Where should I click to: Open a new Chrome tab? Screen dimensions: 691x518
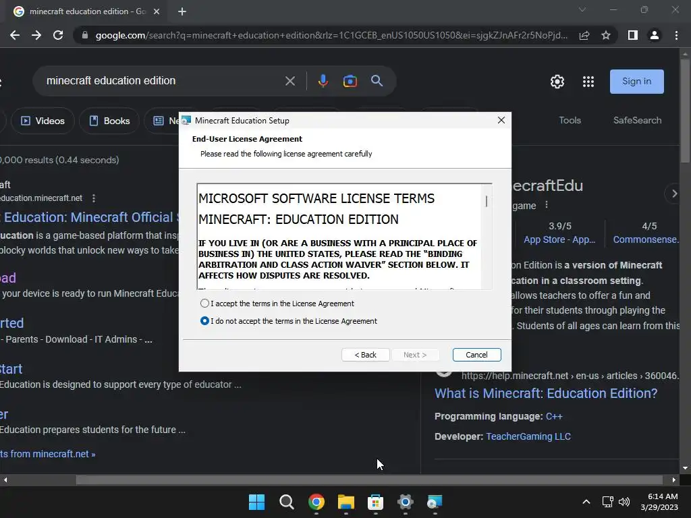click(182, 12)
